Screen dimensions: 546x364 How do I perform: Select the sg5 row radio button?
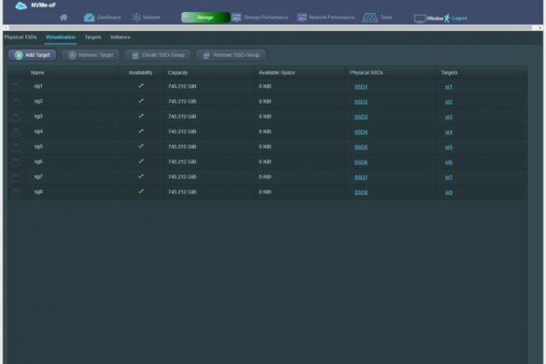click(16, 147)
